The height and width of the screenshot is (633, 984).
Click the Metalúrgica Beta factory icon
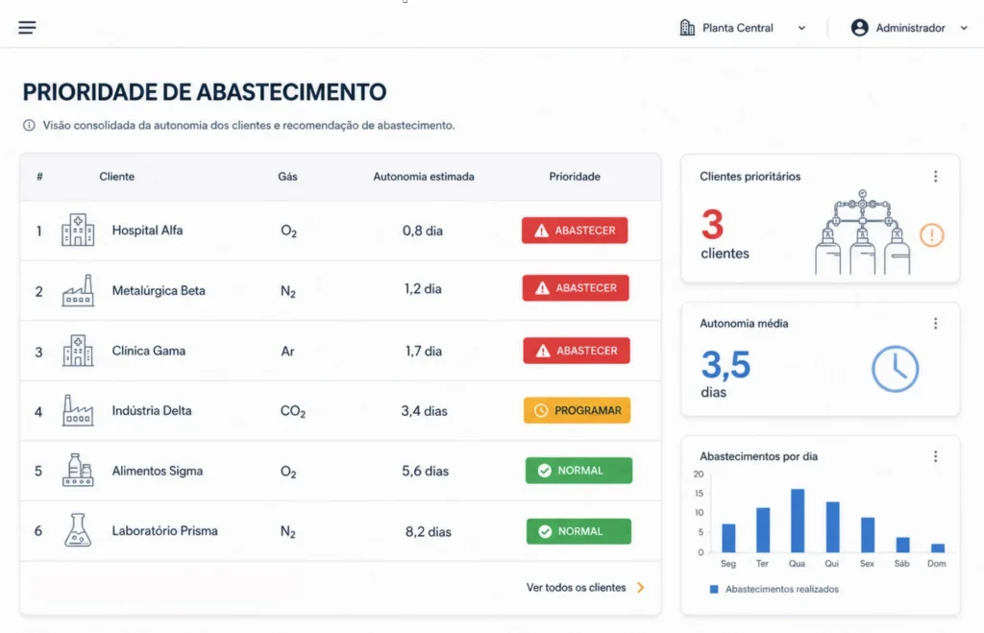[x=78, y=290]
